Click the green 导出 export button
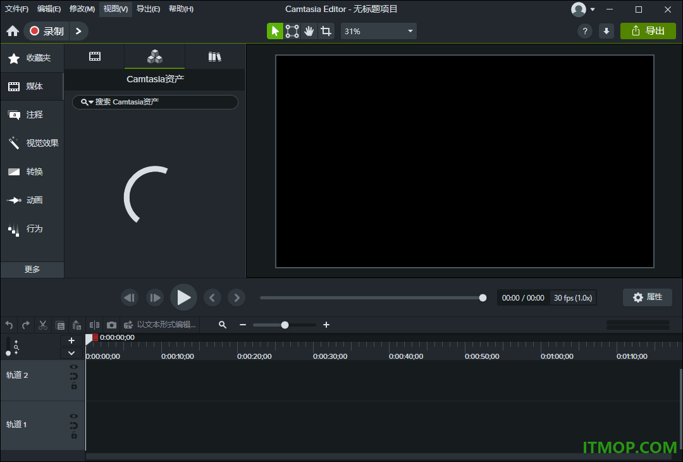This screenshot has width=683, height=462. pyautogui.click(x=648, y=31)
